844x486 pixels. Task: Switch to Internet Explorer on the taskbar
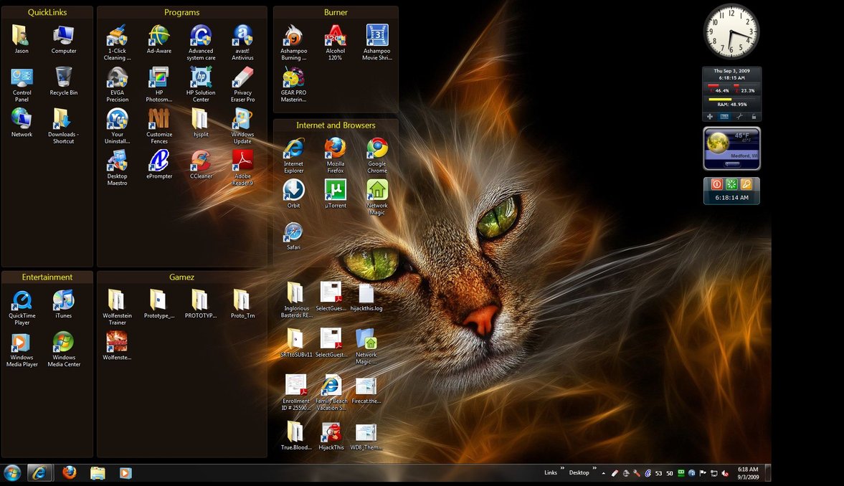tap(39, 473)
